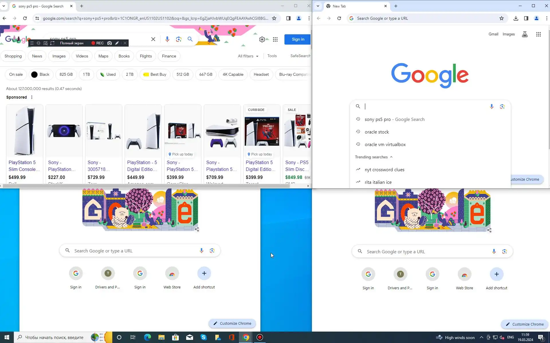Clear the sony ps5 pro search query

tap(153, 39)
